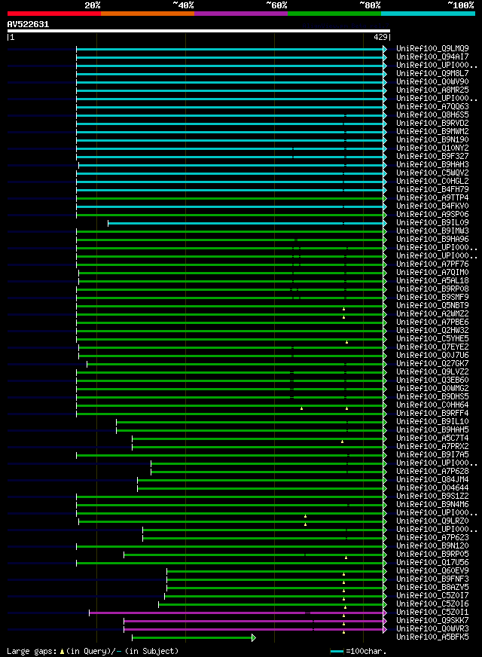Open UniRef100_C5Z0I7 entry
Image resolution: width=482 pixels, height=657 pixels.
(x=432, y=596)
